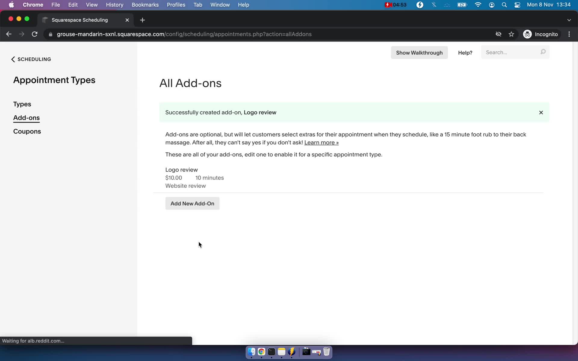
Task: Open Spotlight search in the menu bar
Action: pos(504,5)
